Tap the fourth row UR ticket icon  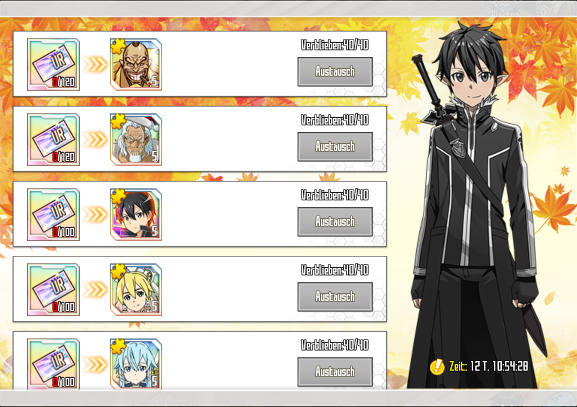[x=54, y=289]
